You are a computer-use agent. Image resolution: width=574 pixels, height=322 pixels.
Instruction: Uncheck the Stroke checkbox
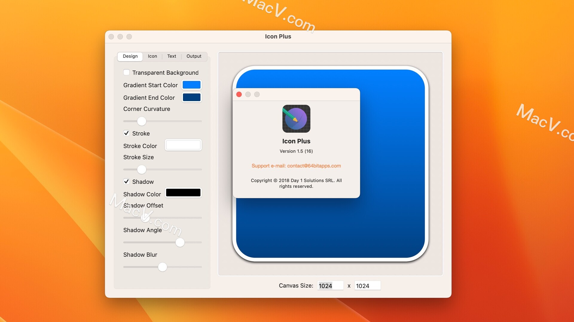tap(126, 133)
